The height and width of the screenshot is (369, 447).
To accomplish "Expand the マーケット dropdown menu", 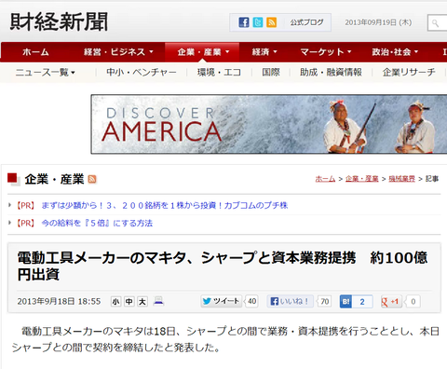I will coord(326,52).
